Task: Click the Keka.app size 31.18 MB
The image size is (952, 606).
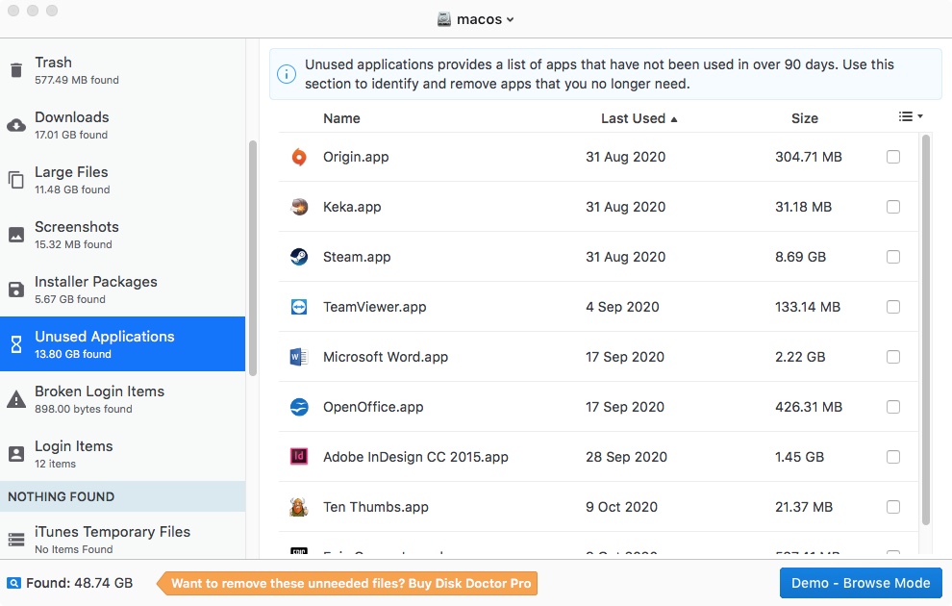Action: coord(803,207)
